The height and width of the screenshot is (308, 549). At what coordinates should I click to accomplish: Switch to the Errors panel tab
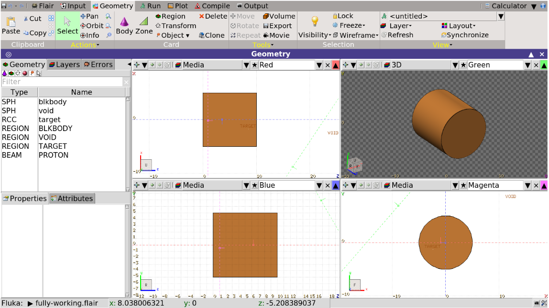point(98,65)
